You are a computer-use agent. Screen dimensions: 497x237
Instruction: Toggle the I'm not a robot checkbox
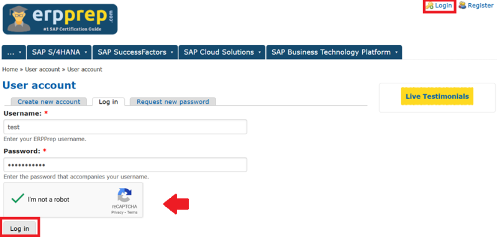(x=18, y=199)
